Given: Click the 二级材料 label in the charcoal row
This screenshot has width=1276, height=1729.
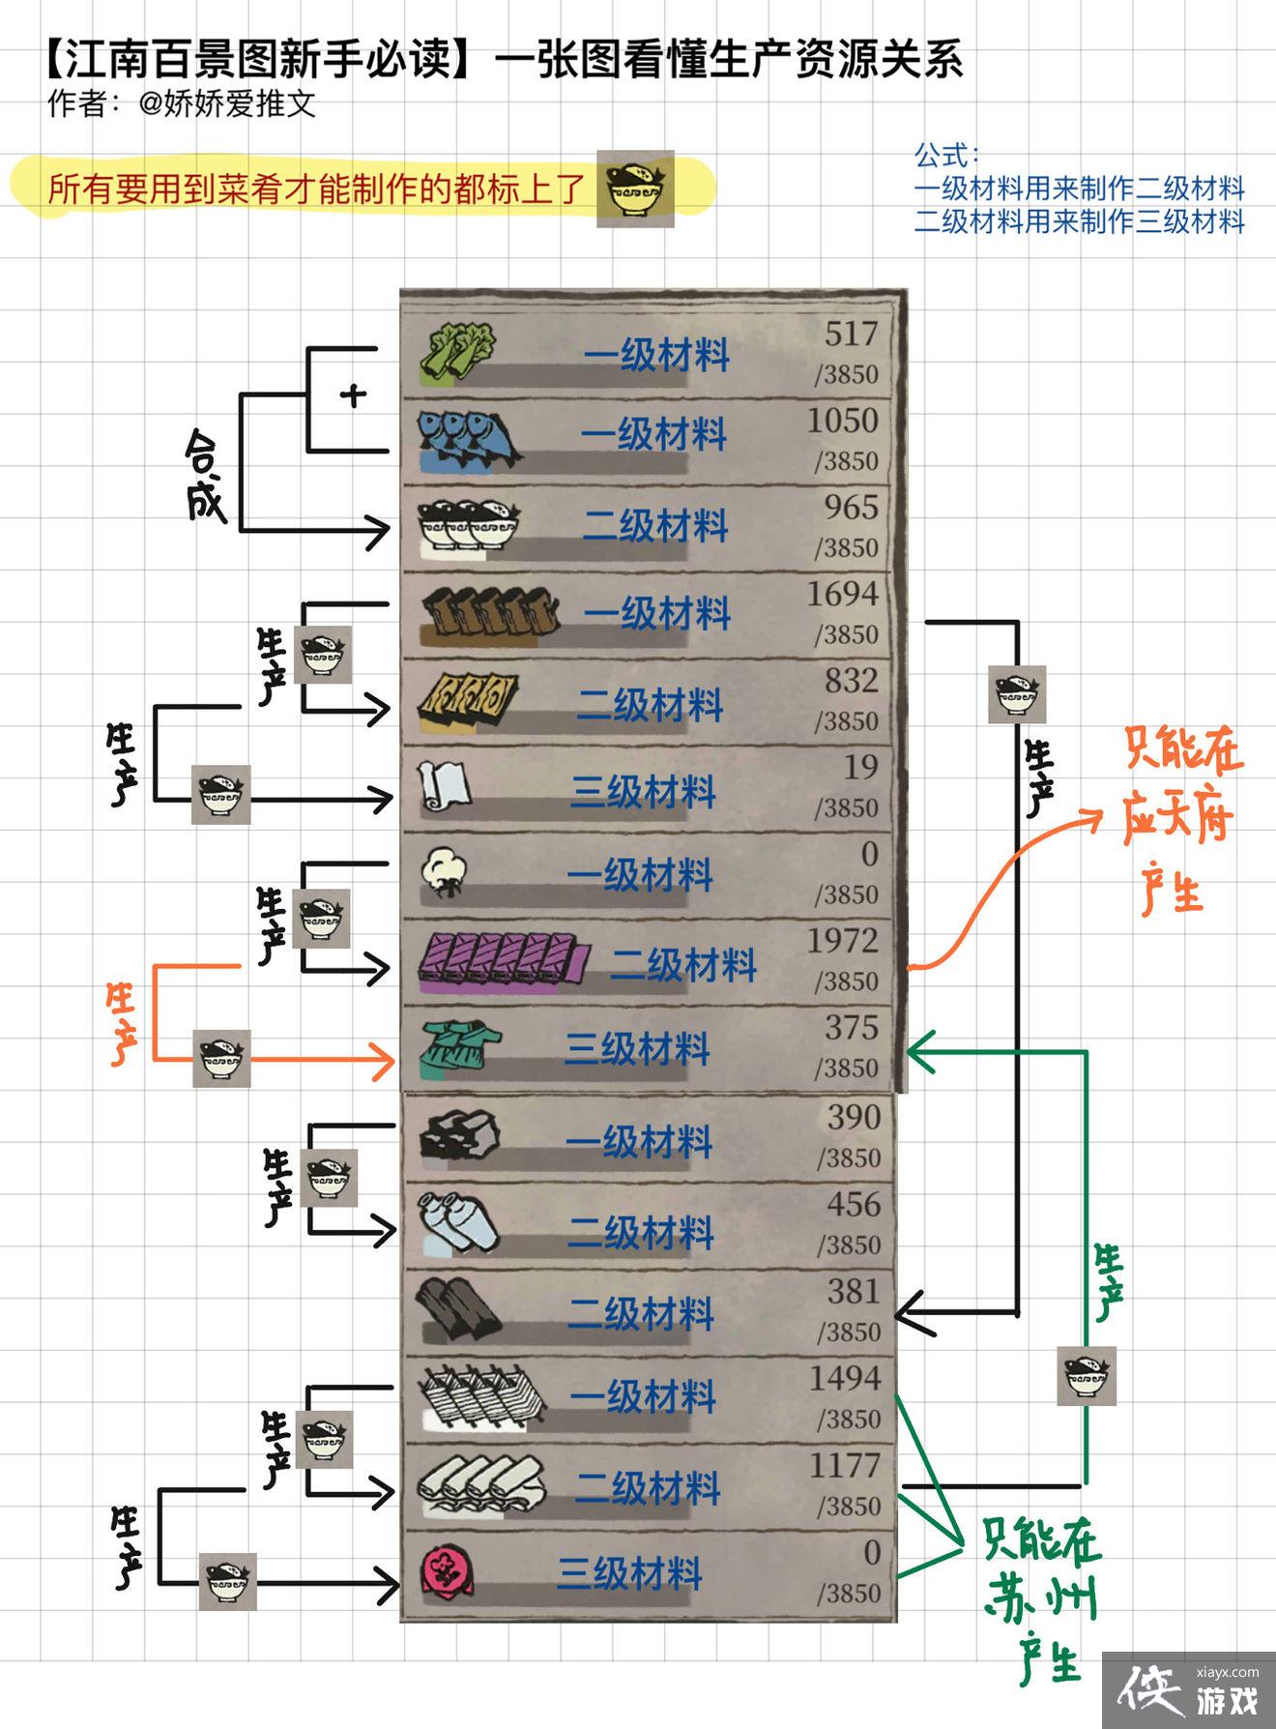Looking at the screenshot, I should pos(640,1313).
